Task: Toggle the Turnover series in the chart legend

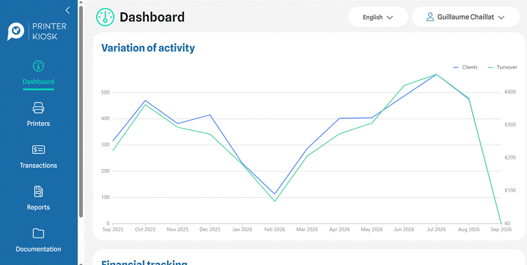Action: coord(502,67)
